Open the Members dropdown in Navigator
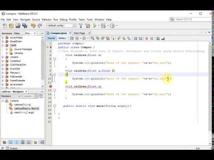Viewport: 214px width, 160px height. (11, 96)
